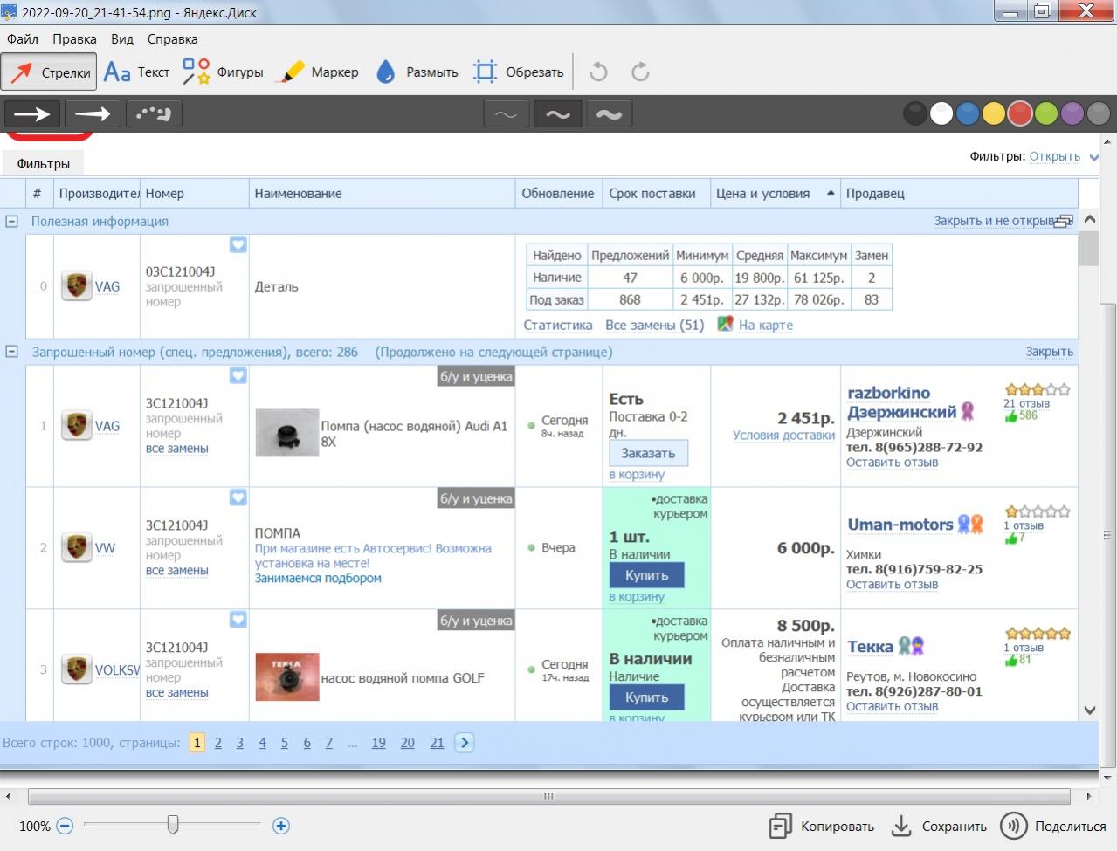Click the redo arrow icon
1117x851 pixels.
coord(640,72)
